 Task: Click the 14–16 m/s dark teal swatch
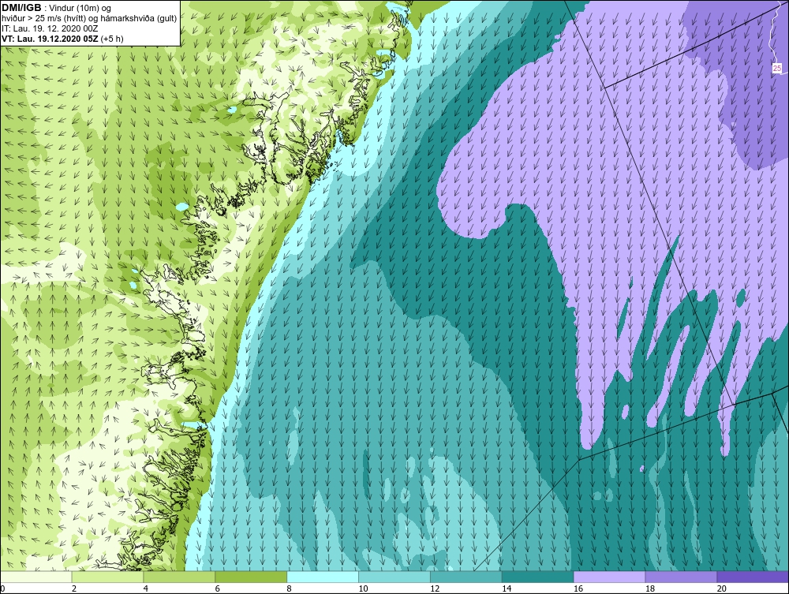pos(538,577)
